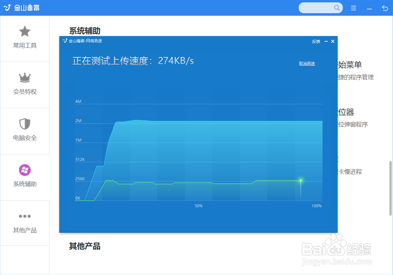Viewport: 393px width, 275px height.
Task: Click the 2M axis label
Action: [x=78, y=121]
